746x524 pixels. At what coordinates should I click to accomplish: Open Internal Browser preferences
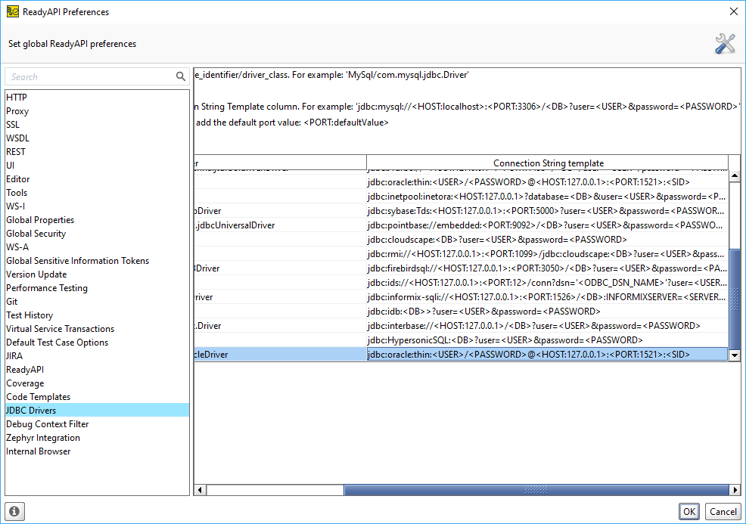(97, 451)
